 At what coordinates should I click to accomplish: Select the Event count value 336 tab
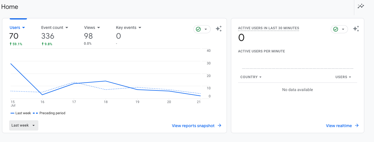(x=48, y=36)
